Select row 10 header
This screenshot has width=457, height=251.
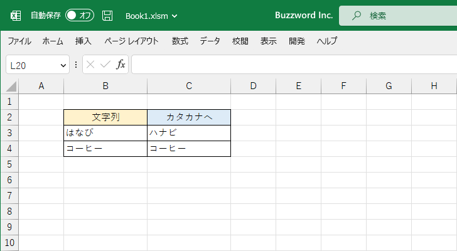[x=9, y=243]
